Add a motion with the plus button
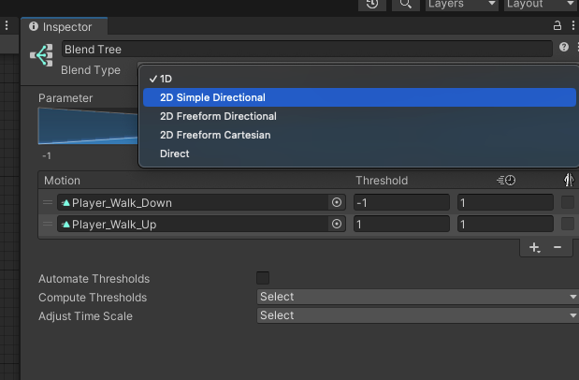Screen dimensions: 579x380 [x=534, y=247]
